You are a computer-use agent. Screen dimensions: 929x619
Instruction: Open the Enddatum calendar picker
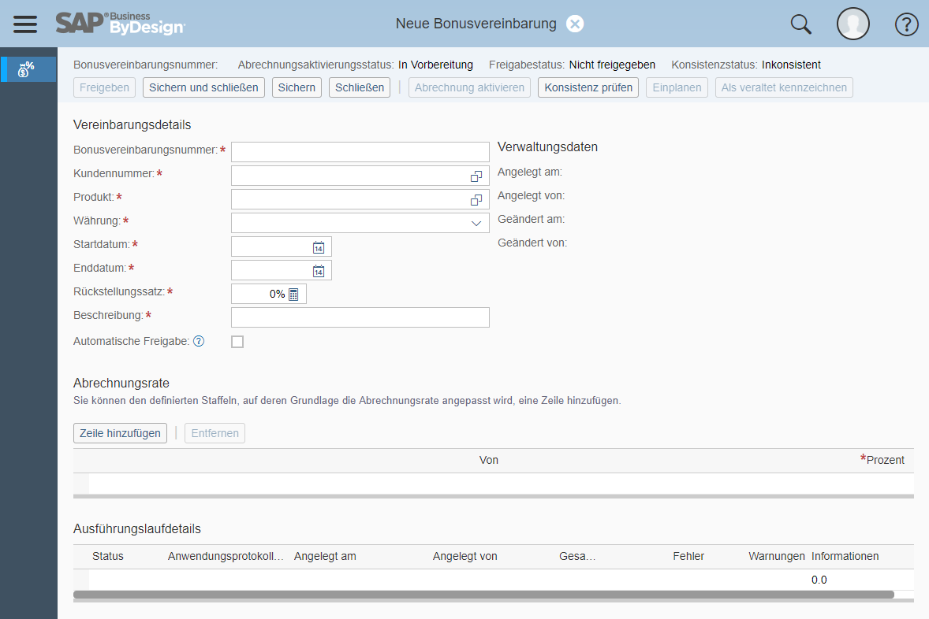coord(319,271)
